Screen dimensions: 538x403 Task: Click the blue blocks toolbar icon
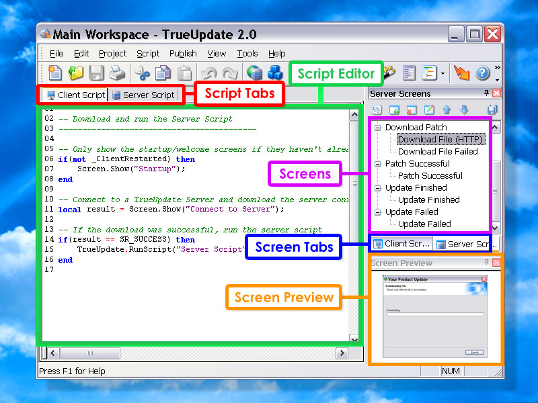coord(275,73)
